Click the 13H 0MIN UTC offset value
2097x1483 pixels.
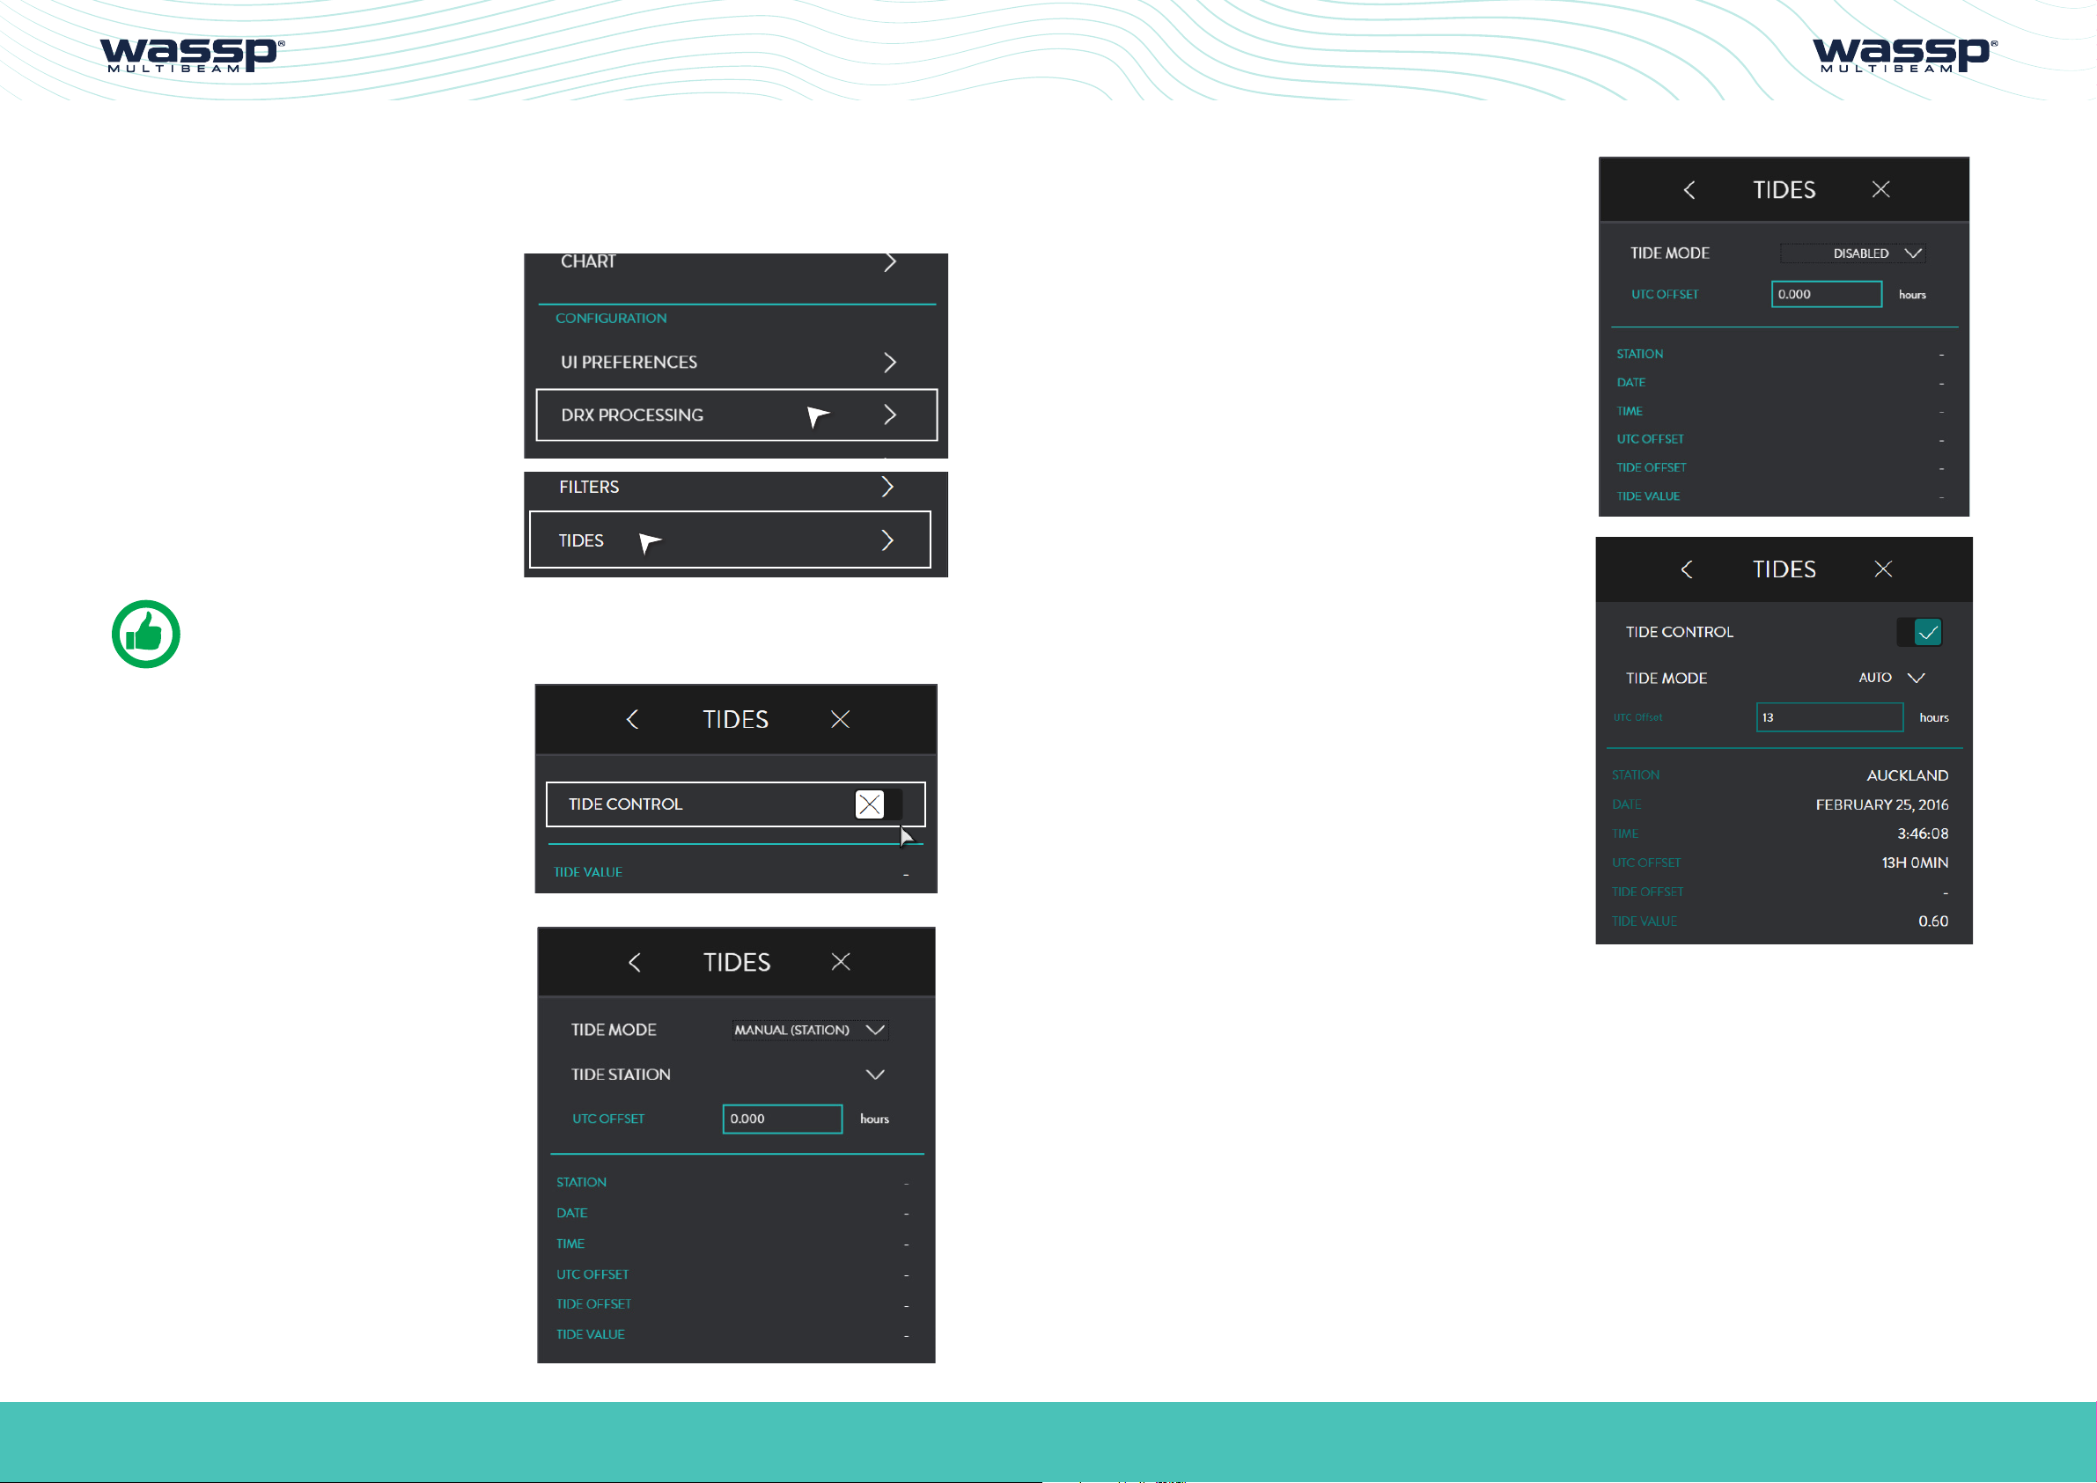(x=1915, y=863)
